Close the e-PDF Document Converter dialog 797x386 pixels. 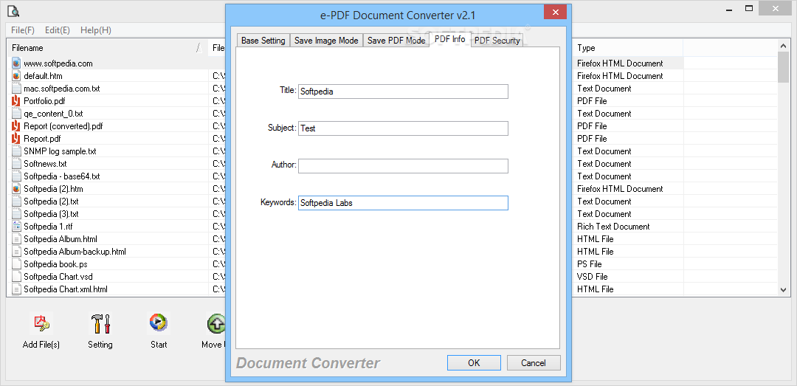[556, 13]
